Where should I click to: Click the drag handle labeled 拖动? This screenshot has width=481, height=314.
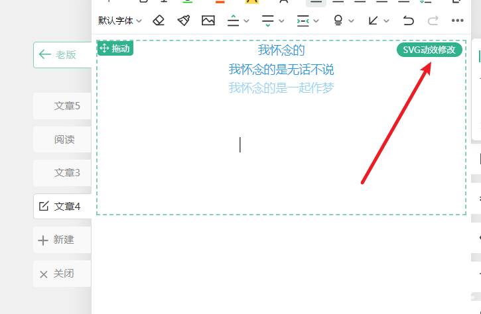click(115, 48)
